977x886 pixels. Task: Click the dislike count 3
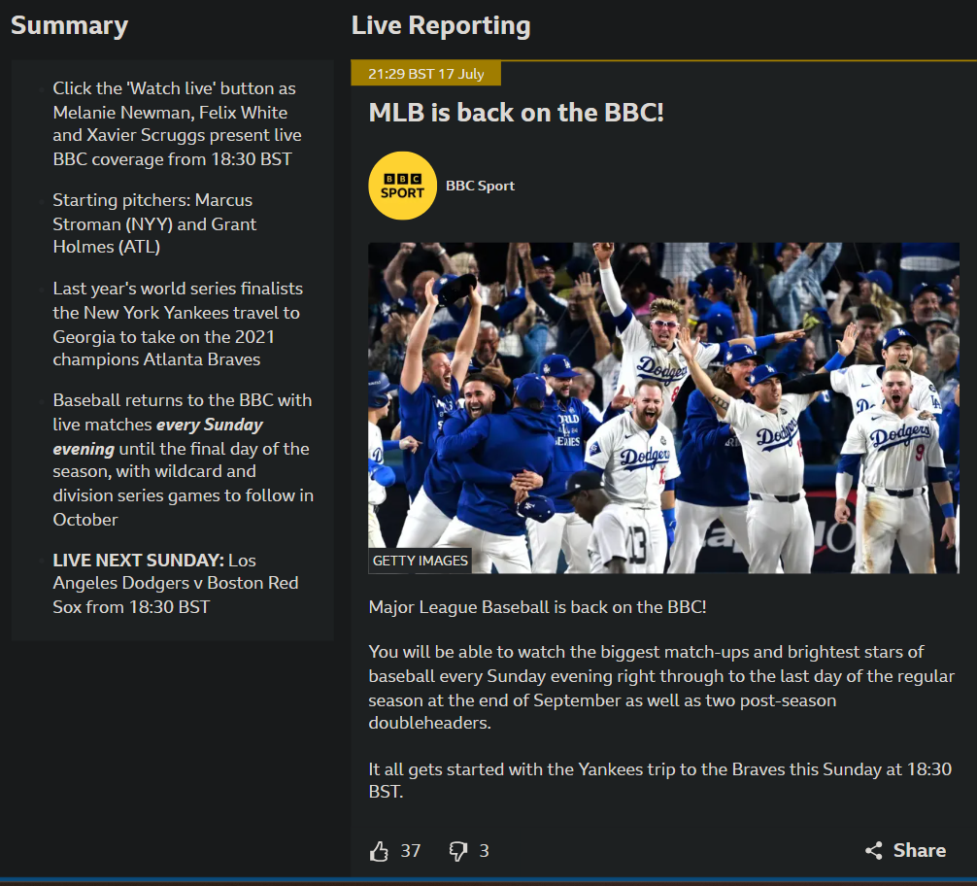(x=485, y=850)
